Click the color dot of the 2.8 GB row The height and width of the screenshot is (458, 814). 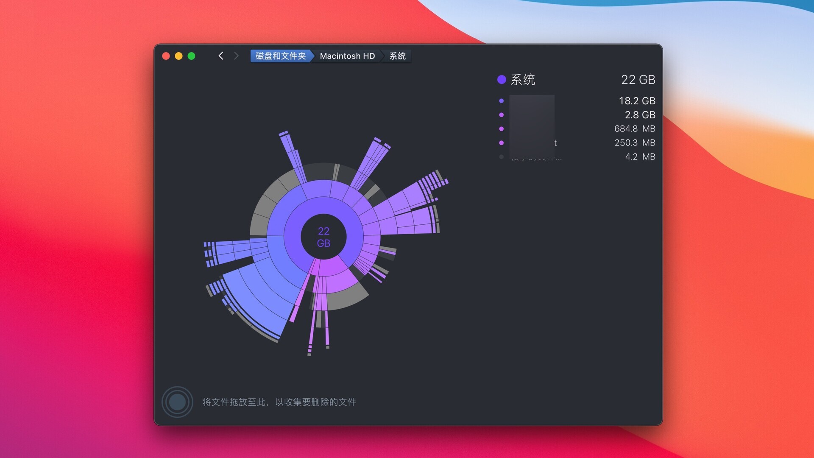pyautogui.click(x=502, y=115)
